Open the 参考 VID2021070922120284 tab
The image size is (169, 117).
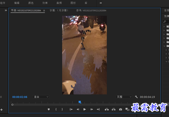(x=91, y=11)
